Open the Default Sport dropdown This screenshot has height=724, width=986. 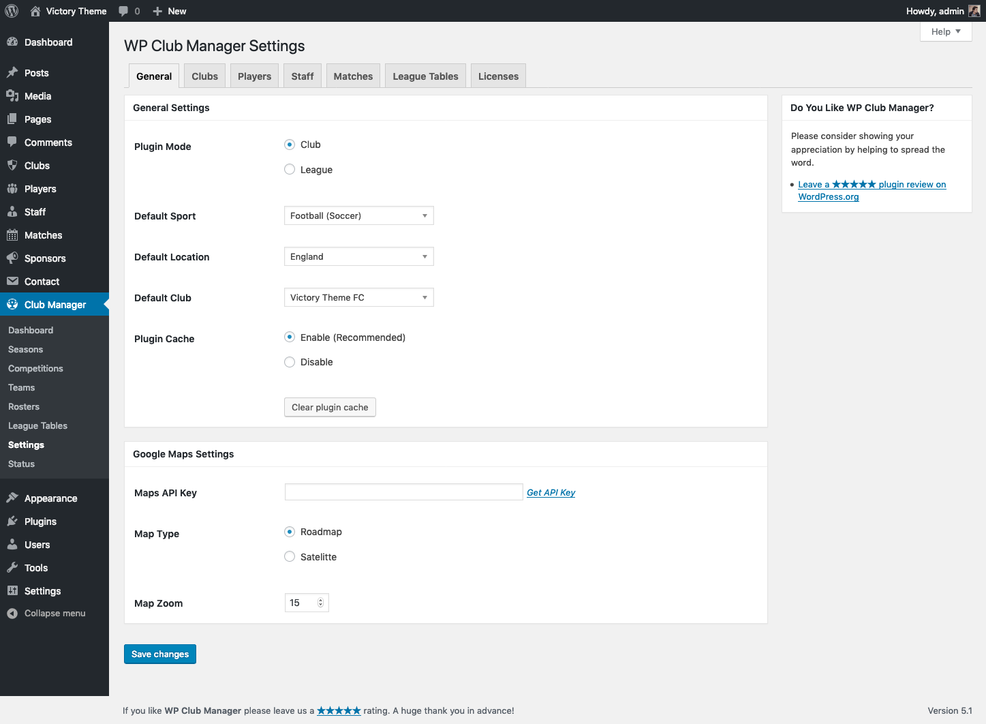[358, 216]
